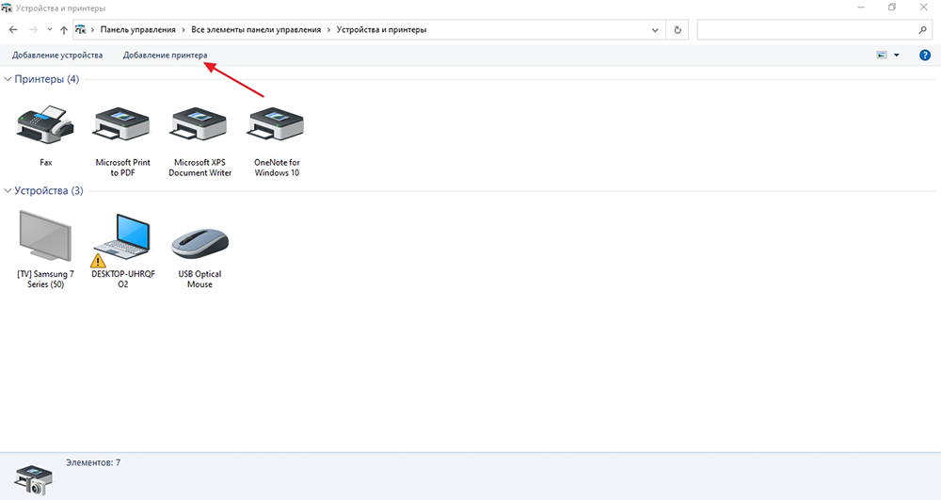Open the view options dropdown arrow

click(x=897, y=56)
